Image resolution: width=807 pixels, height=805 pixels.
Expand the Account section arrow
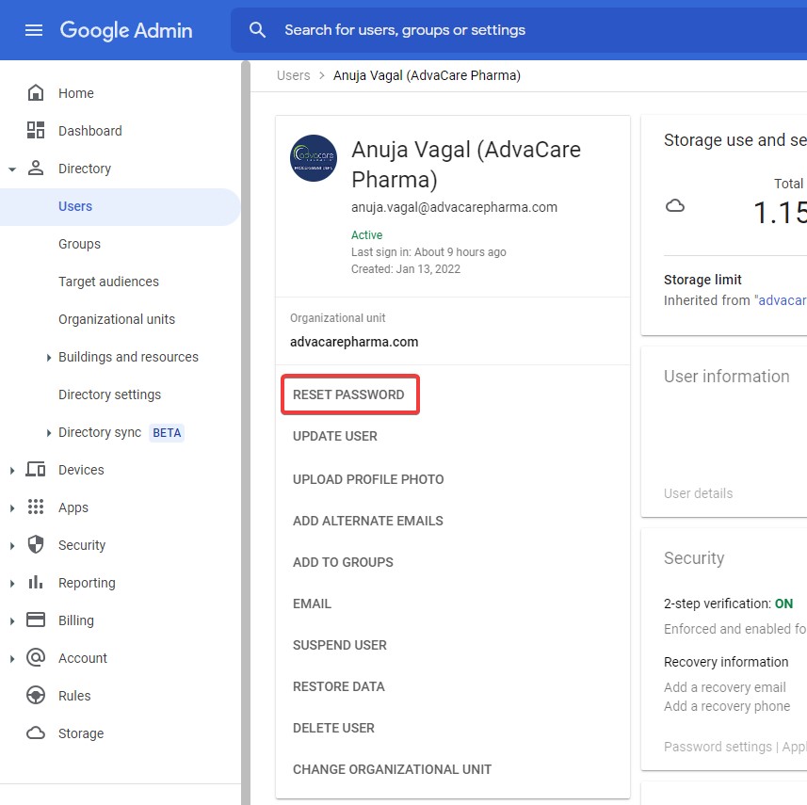(12, 658)
